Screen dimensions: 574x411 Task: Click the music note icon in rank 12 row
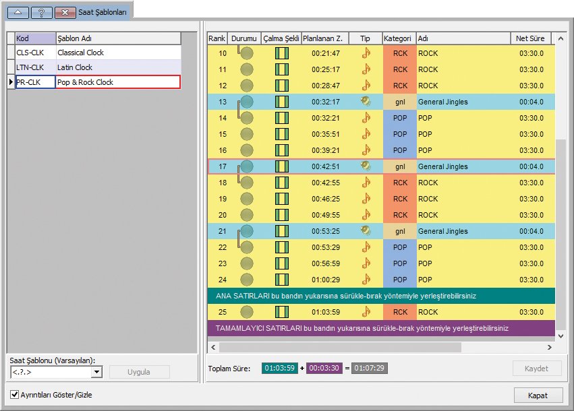[366, 85]
